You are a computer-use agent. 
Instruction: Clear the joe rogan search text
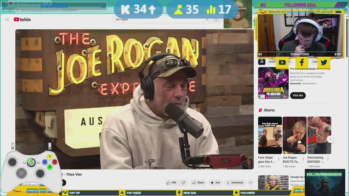(x=207, y=19)
